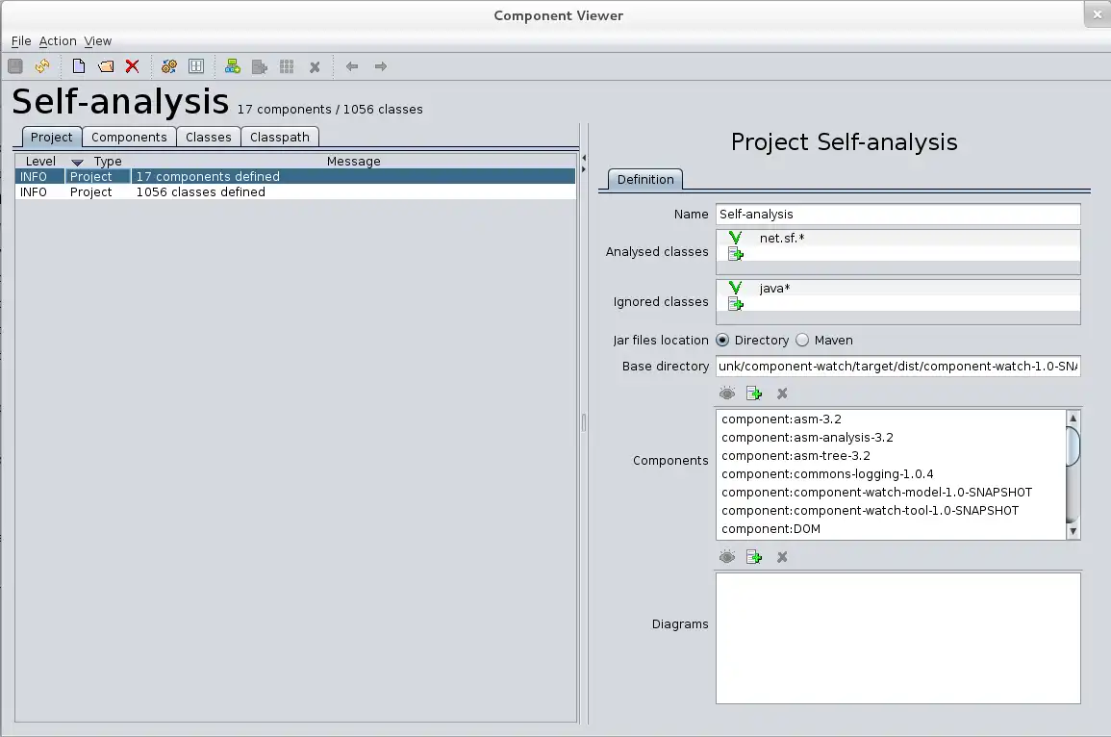Select component:component-watch-model-1.0-SNAPSHOT entry
This screenshot has height=737, width=1111.
point(892,493)
